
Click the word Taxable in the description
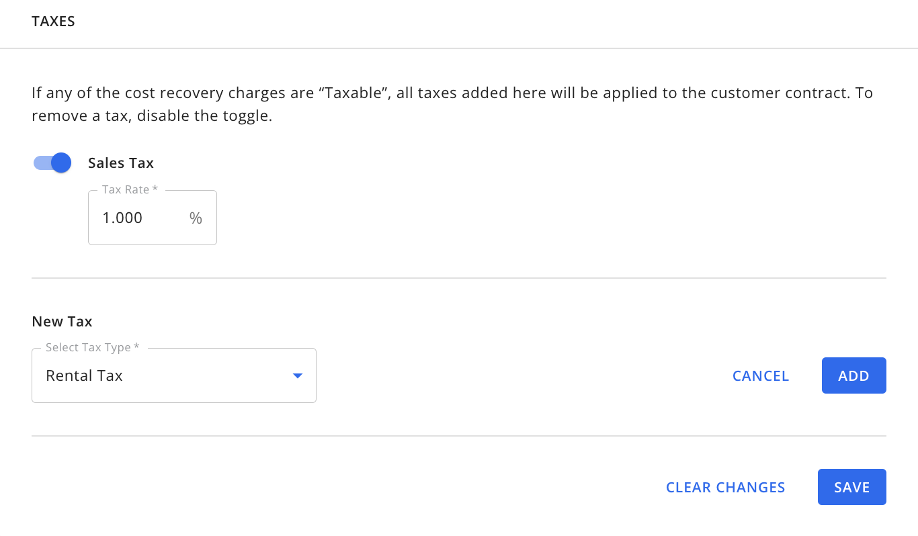[x=353, y=93]
